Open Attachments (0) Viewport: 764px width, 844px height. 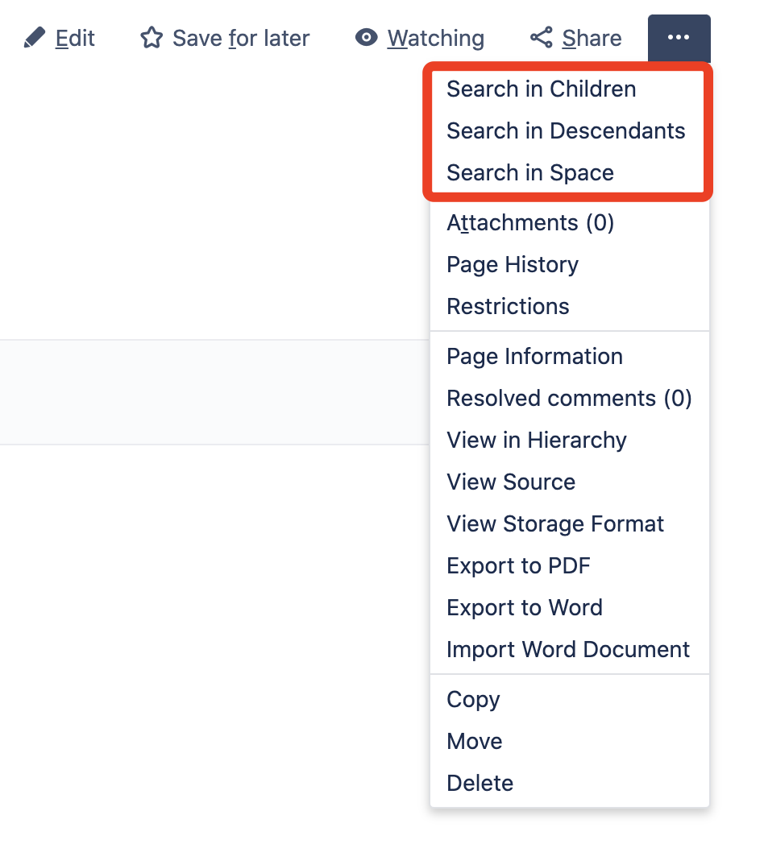pyautogui.click(x=530, y=223)
